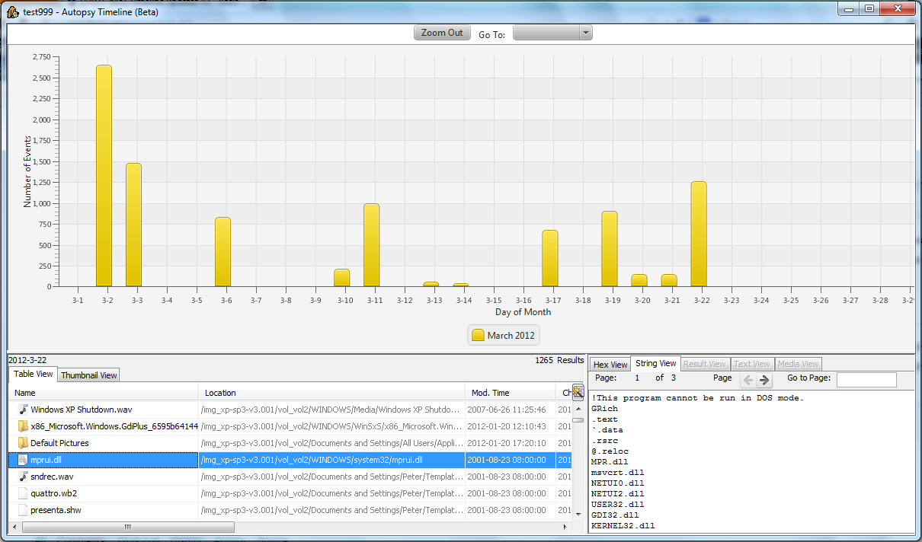The height and width of the screenshot is (542, 922).
Task: Click the audio icon beside Windows XP Shutdown.wav
Action: [23, 410]
